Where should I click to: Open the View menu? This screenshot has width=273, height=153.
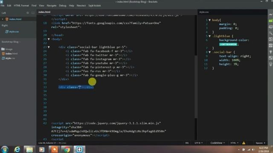(41, 6)
